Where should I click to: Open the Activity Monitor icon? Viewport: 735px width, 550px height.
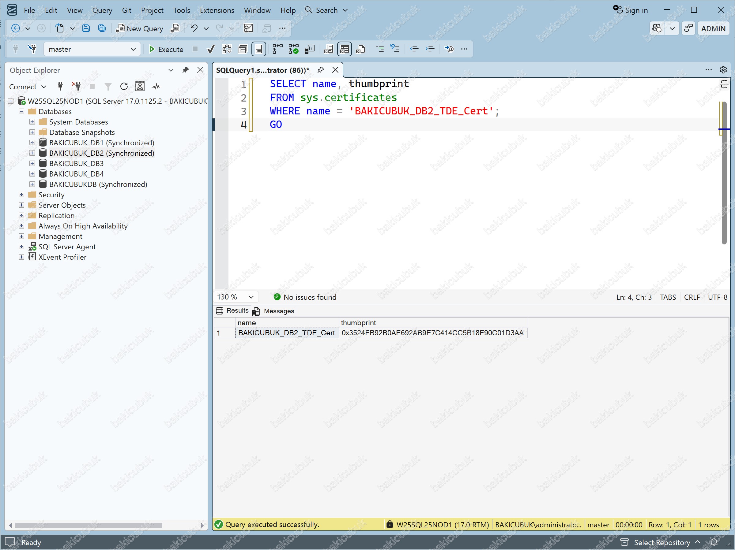click(x=248, y=28)
